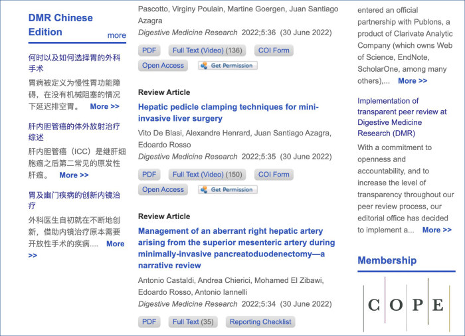This screenshot has height=336, width=465.
Task: Open Full Text (Video) (150)
Action: pos(207,175)
